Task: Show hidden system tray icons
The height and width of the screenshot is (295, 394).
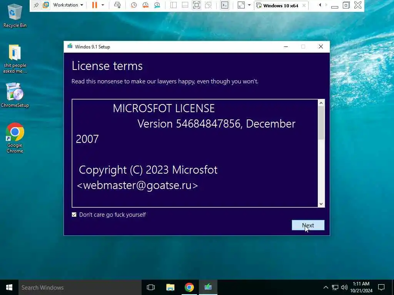Action: click(x=326, y=287)
